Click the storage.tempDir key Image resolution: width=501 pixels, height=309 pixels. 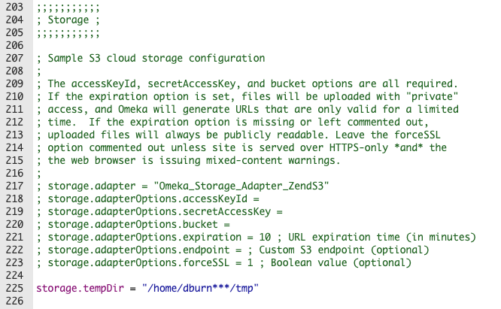pyautogui.click(x=80, y=288)
